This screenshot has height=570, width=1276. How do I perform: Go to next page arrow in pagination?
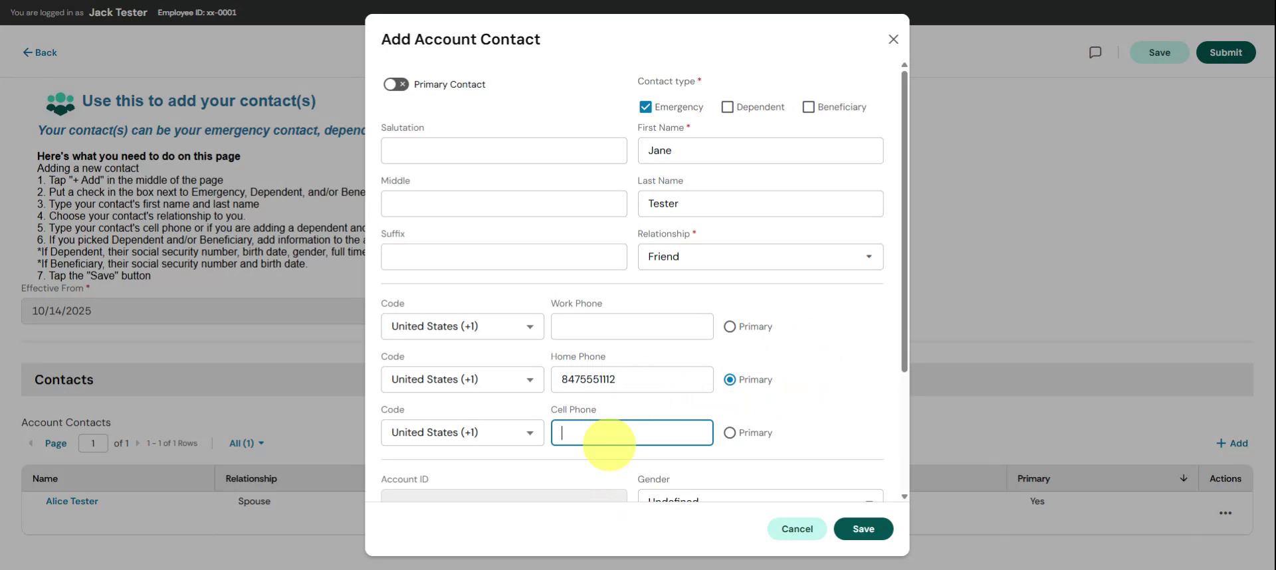[138, 443]
